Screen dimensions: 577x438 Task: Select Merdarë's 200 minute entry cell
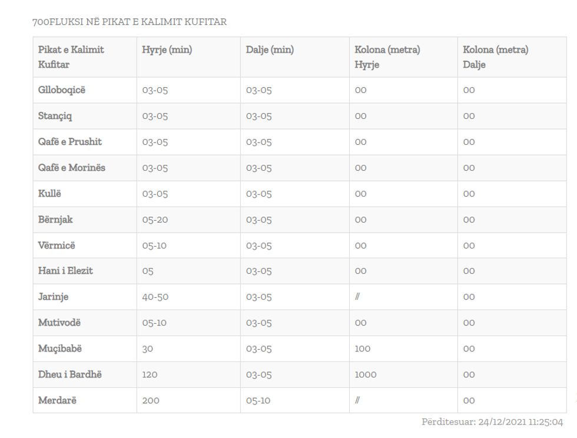point(151,400)
